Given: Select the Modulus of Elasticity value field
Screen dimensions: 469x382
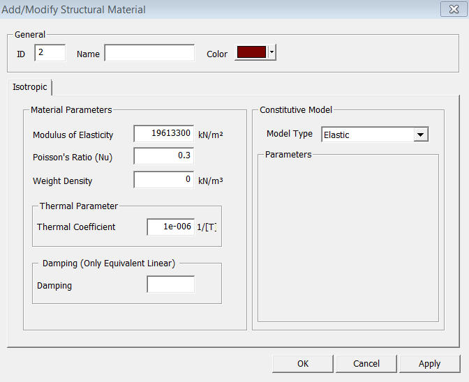Looking at the screenshot, I should click(163, 134).
